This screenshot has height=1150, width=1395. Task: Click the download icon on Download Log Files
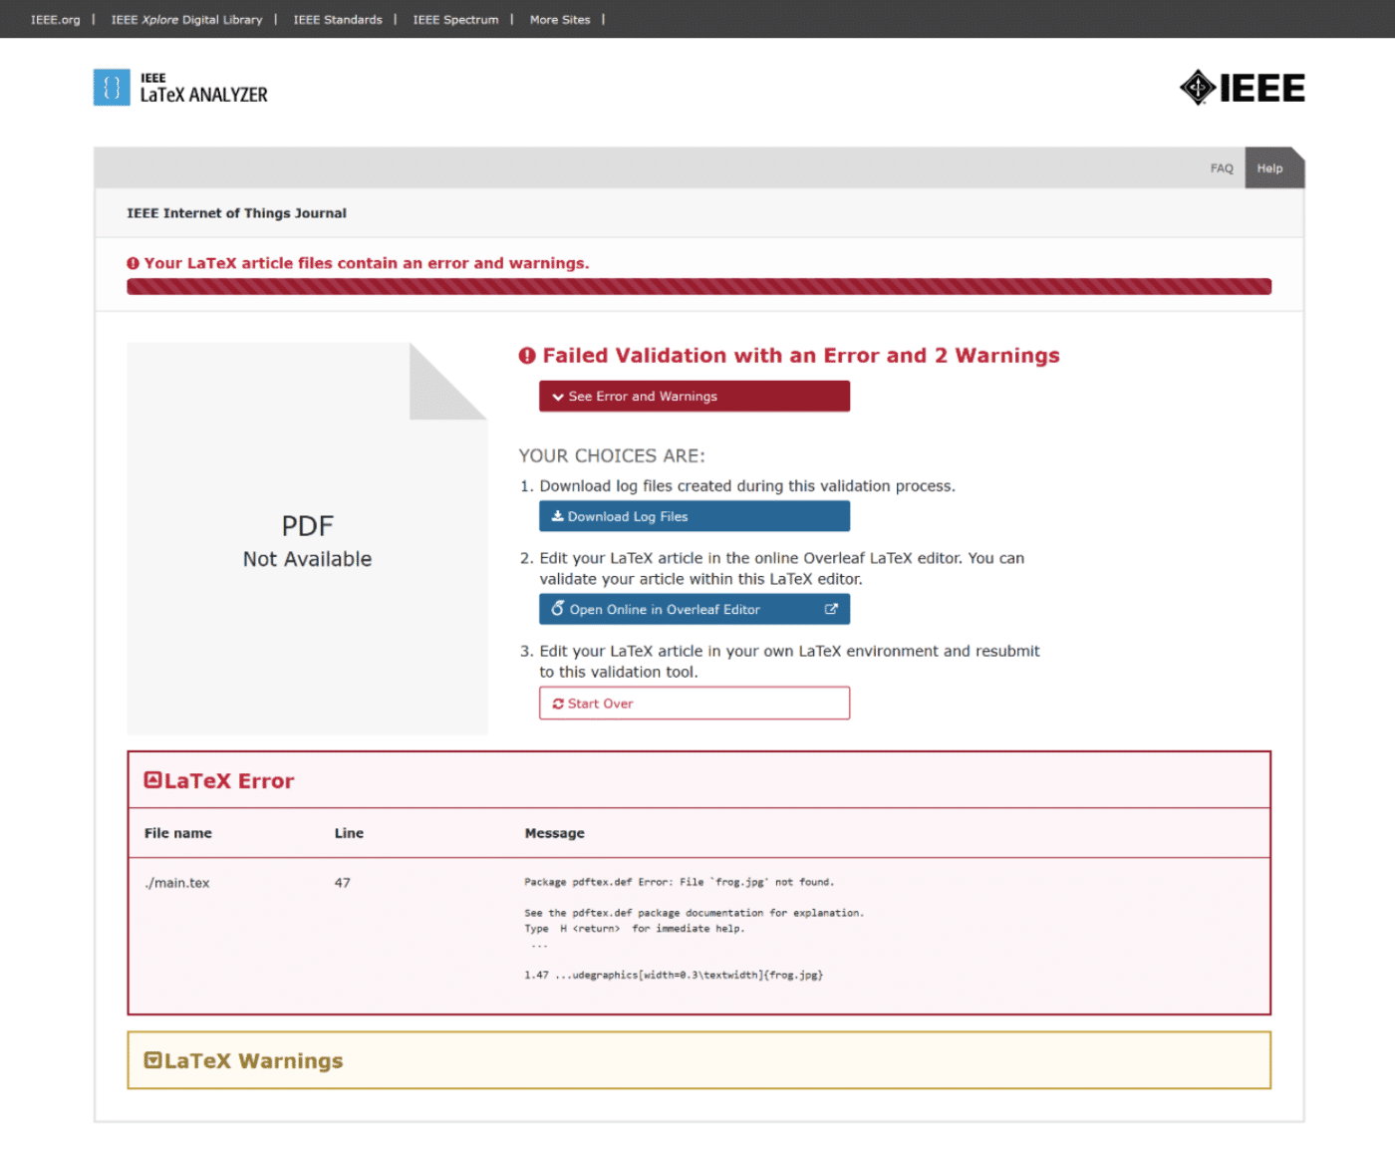557,516
